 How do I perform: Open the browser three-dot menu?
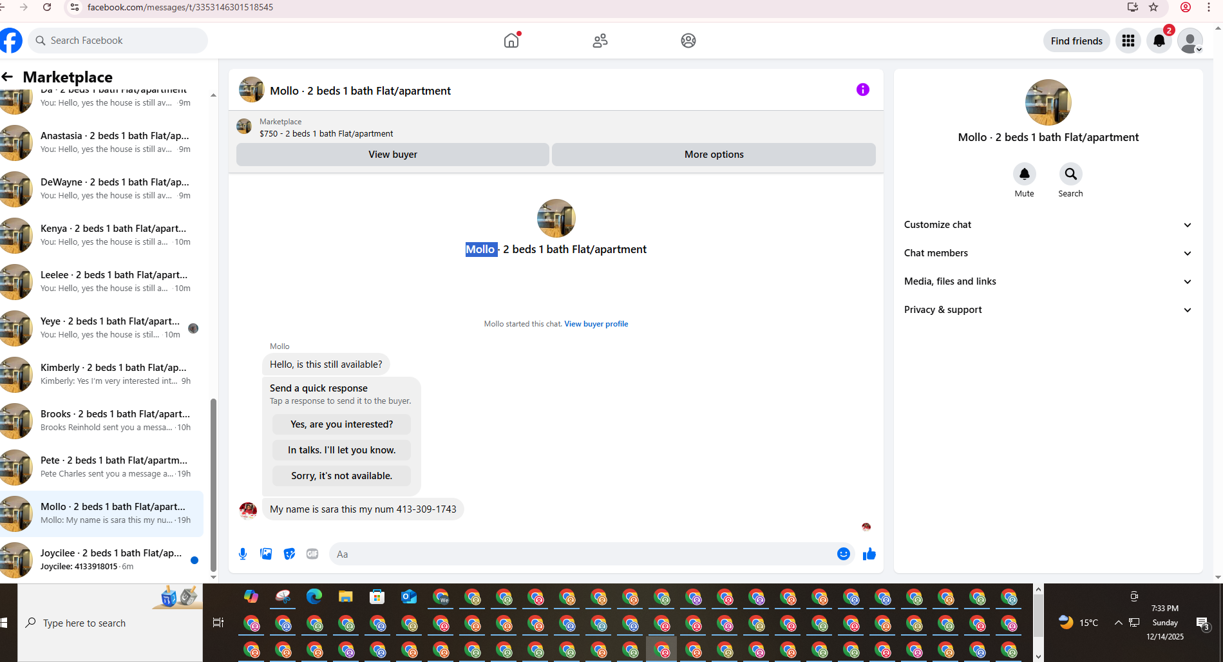(1209, 7)
